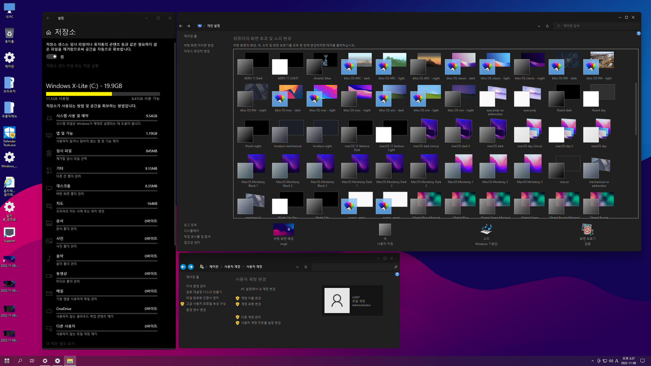Viewport: 651px width, 366px height.
Task: Go back in user accounts window
Action: 183,267
